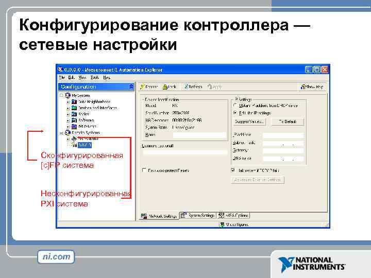This screenshot has width=371, height=278.
Task: Click in the Comment (optional) field
Action: point(185,152)
